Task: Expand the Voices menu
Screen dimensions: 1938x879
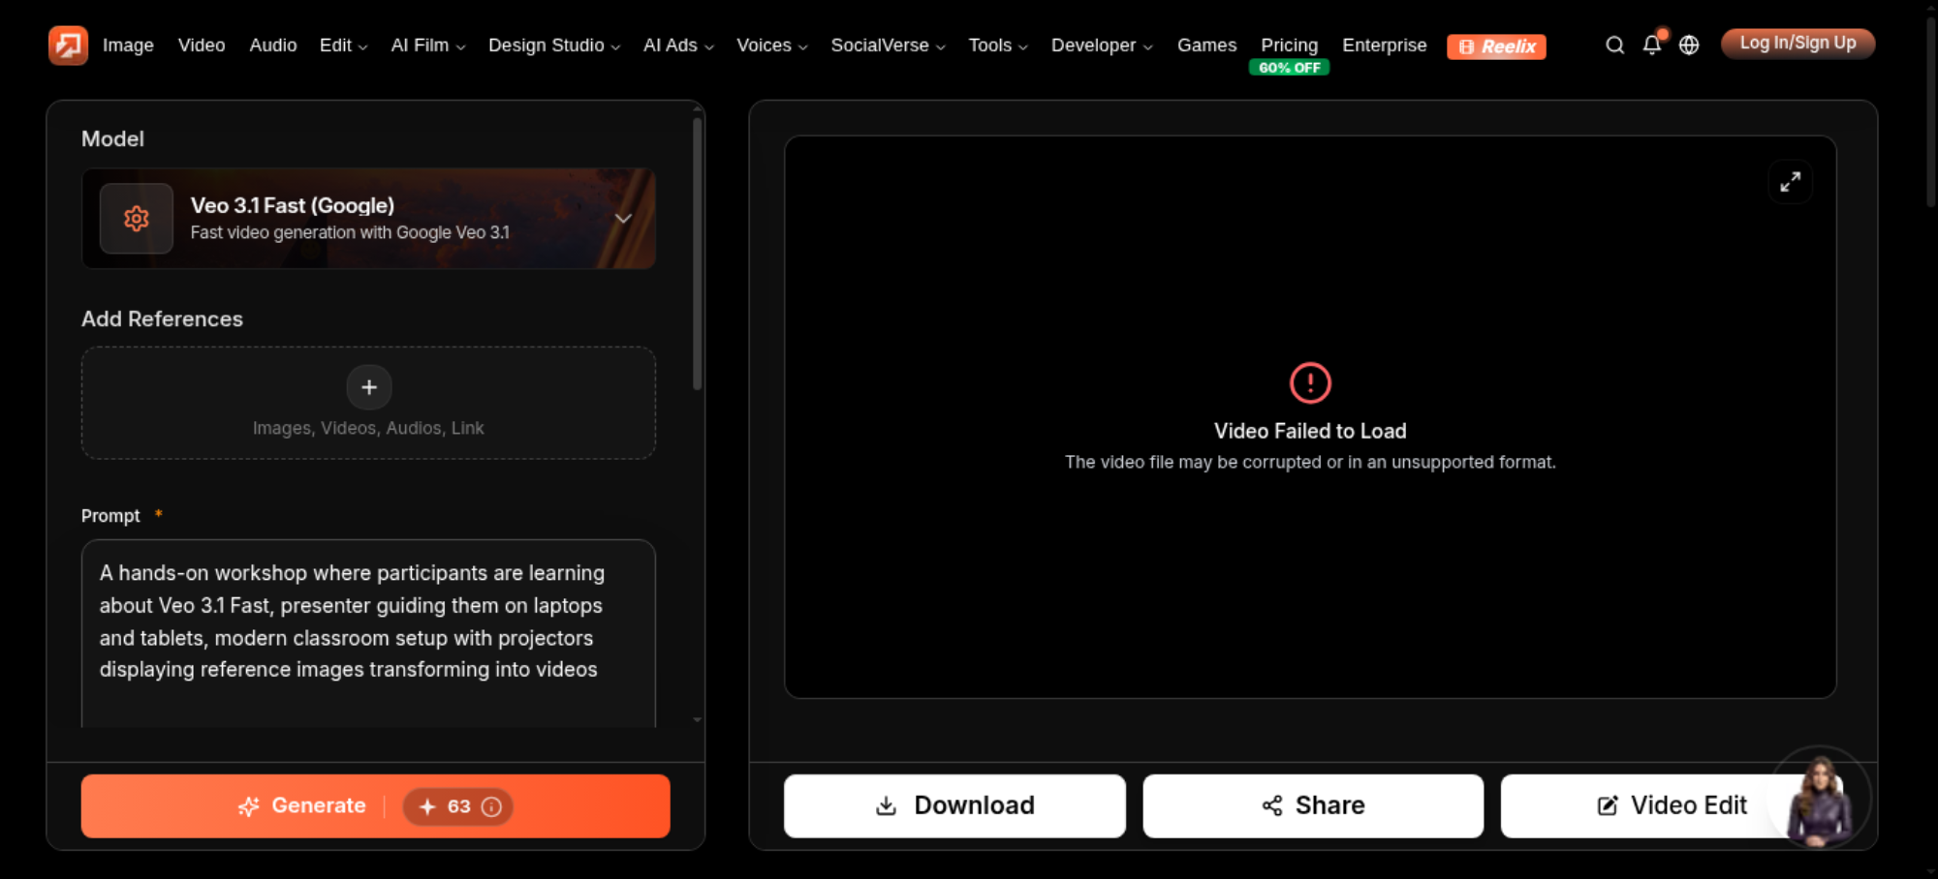Action: 771,45
